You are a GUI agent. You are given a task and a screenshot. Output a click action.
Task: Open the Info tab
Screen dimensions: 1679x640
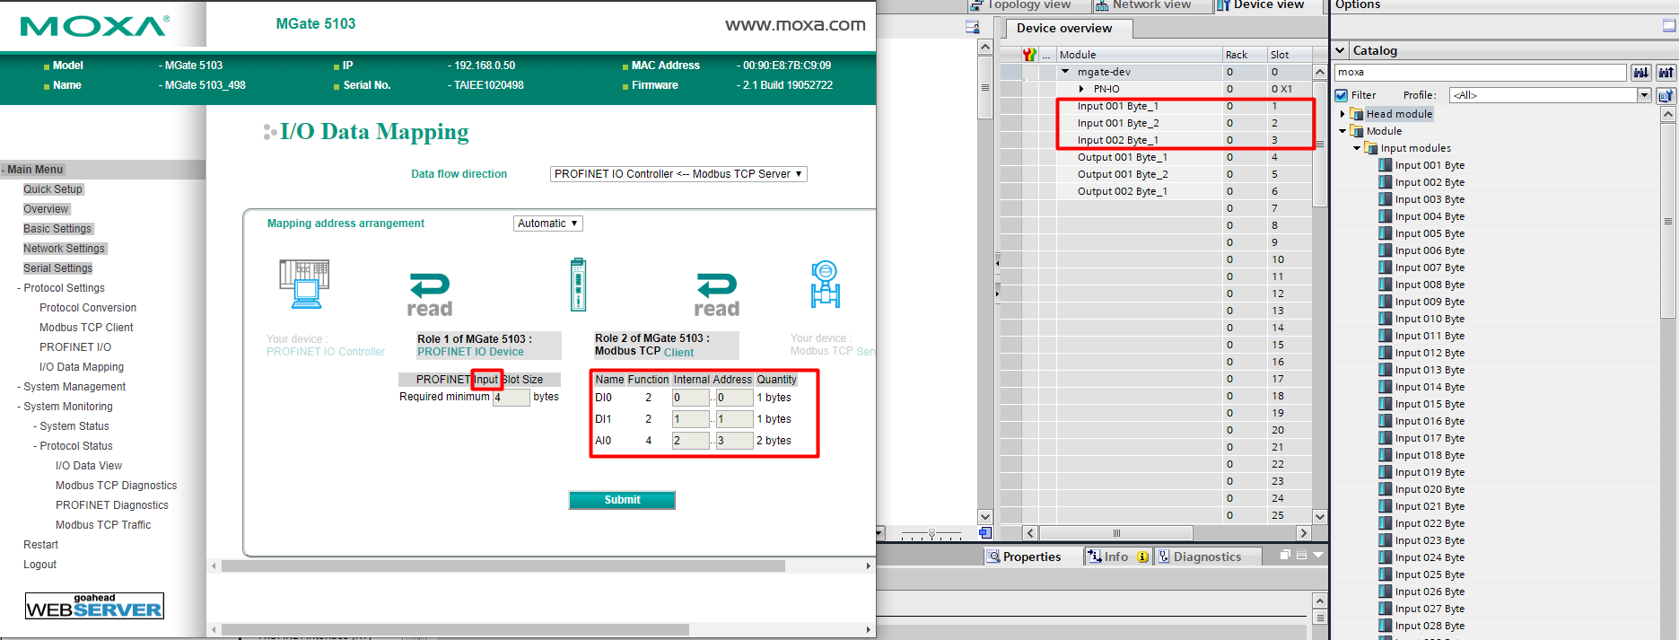1117,557
